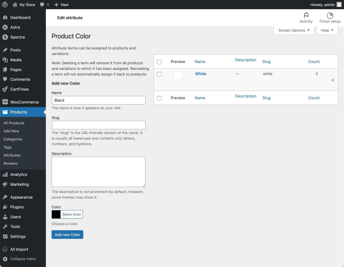Click the Collapse menu arrow icon

(x=5, y=259)
